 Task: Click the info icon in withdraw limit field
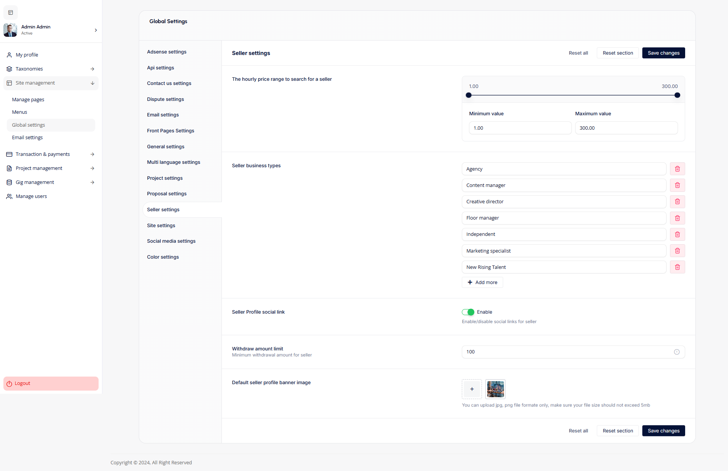click(x=677, y=352)
